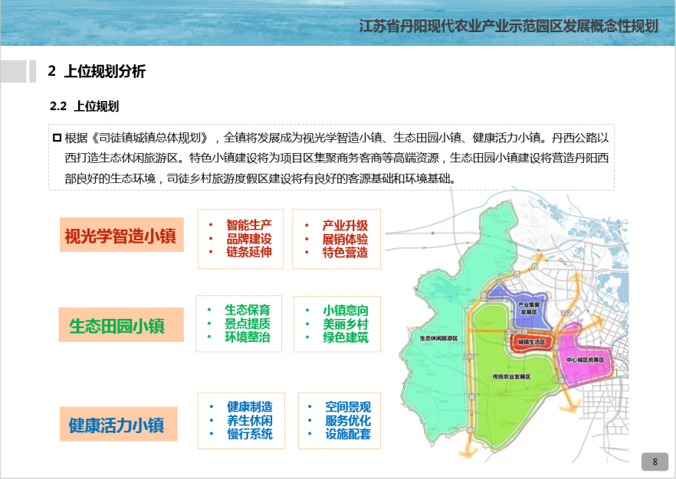Click the map label 中心城区统筹区
This screenshot has width=676, height=479.
coord(585,360)
